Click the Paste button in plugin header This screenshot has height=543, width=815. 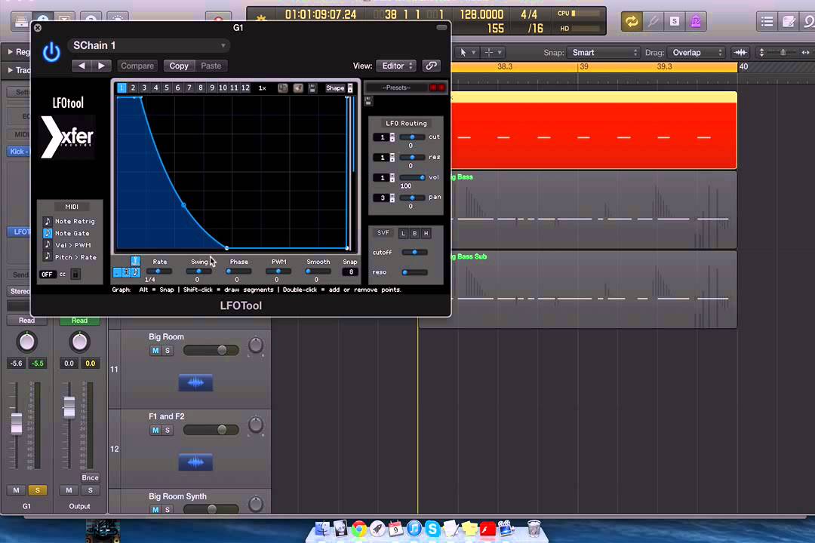[x=211, y=66]
